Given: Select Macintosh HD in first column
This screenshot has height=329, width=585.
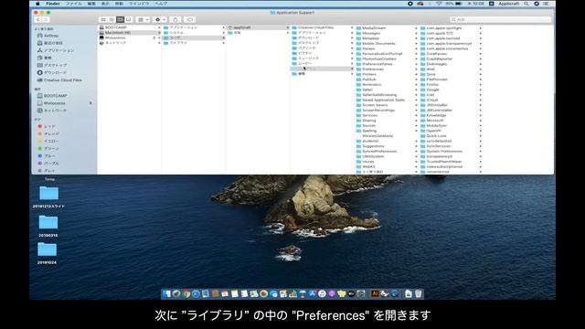Looking at the screenshot, I should tap(129, 33).
